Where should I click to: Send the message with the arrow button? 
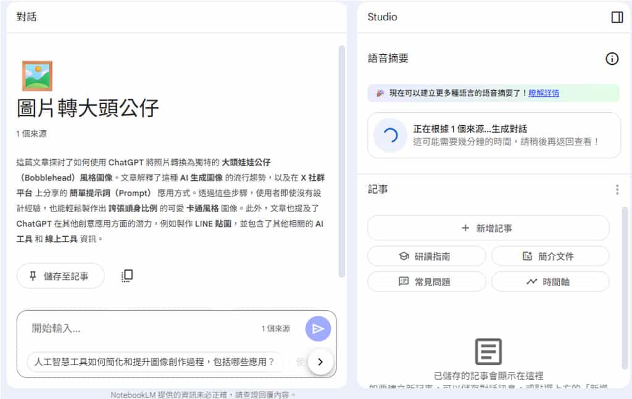[318, 329]
